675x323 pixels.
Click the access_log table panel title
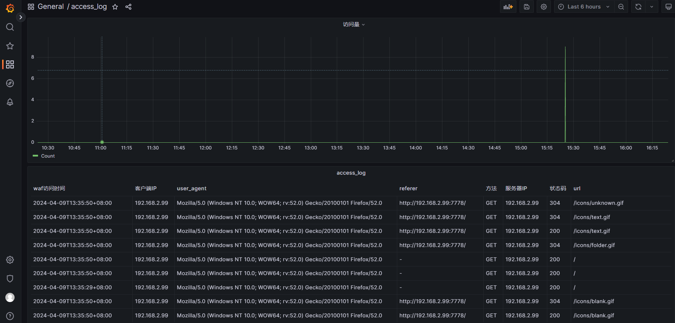point(351,173)
